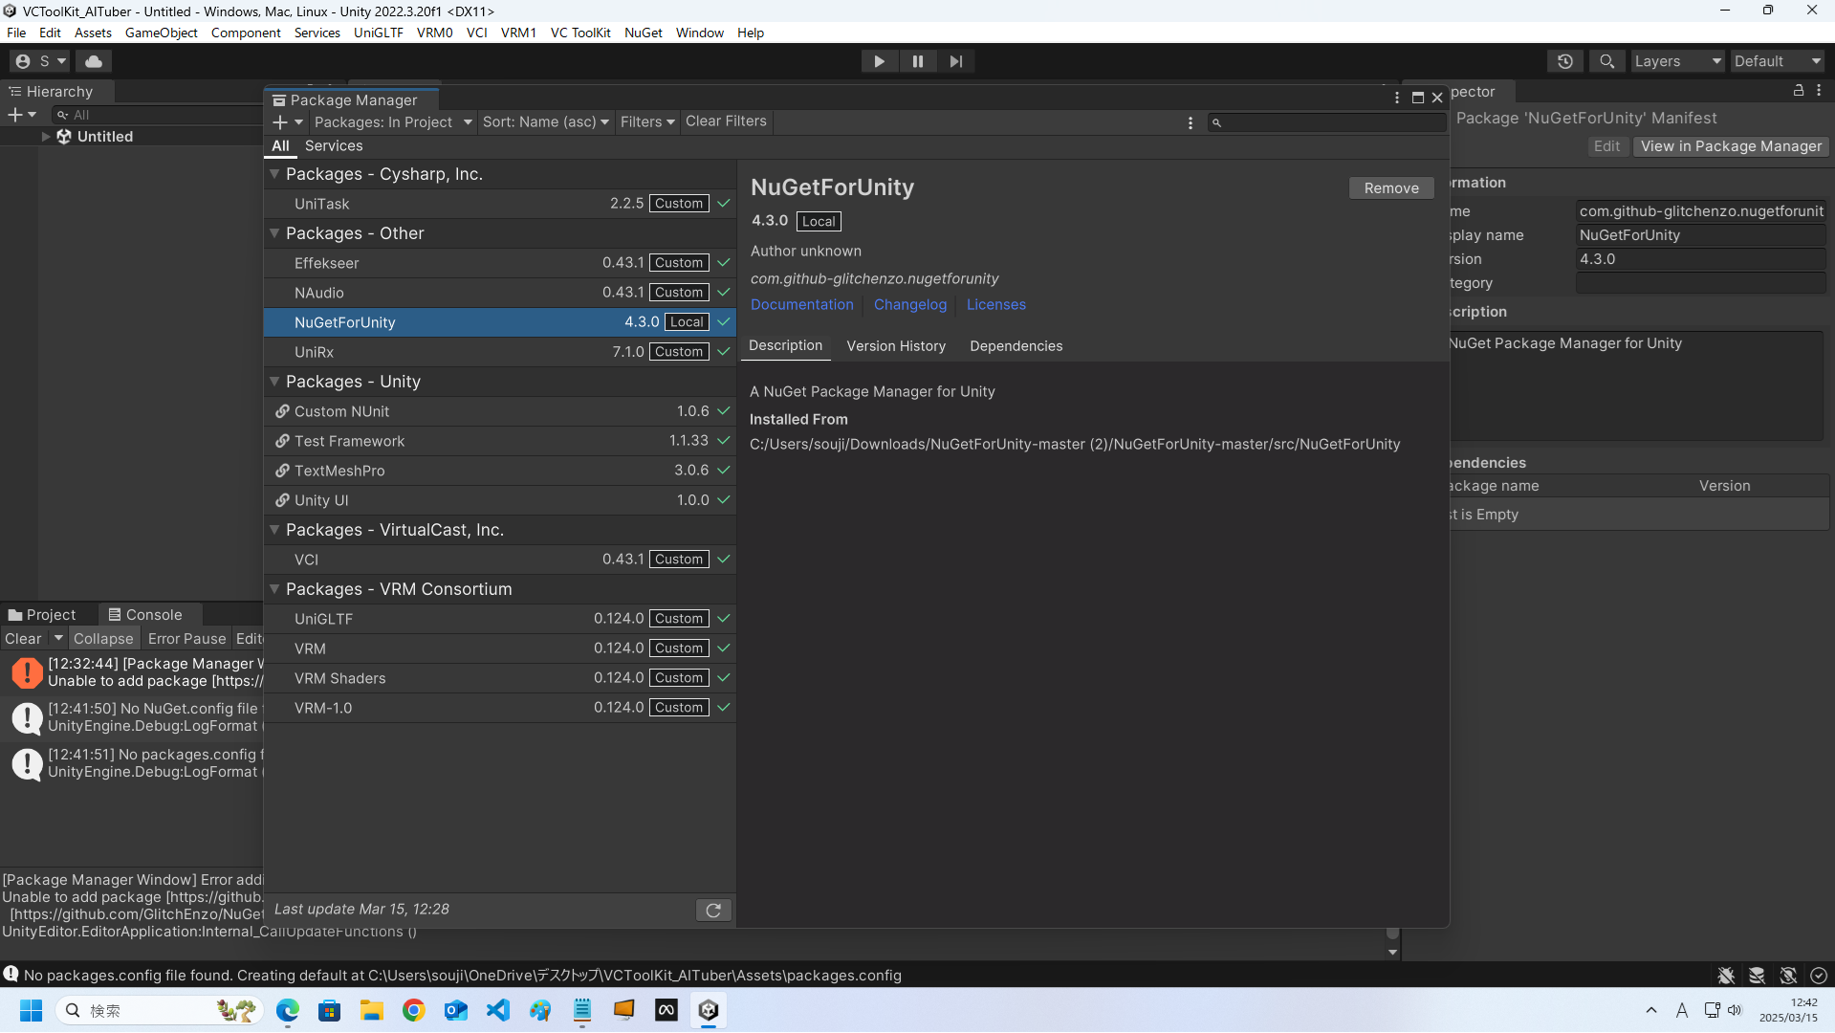
Task: Click the activity progress status icon
Action: pyautogui.click(x=1819, y=976)
